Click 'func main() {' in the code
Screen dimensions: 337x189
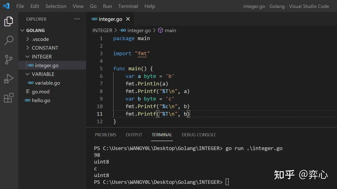tap(133, 69)
